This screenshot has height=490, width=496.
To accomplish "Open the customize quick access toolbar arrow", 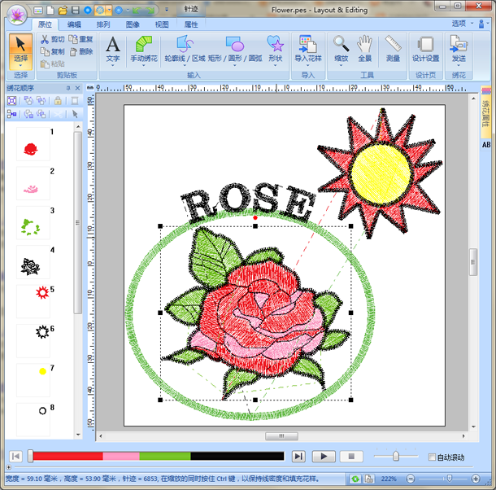I will point(167,11).
